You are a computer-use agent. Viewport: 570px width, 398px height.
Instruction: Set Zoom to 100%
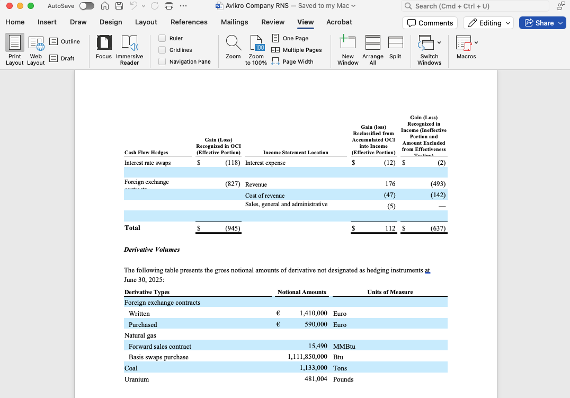[256, 50]
